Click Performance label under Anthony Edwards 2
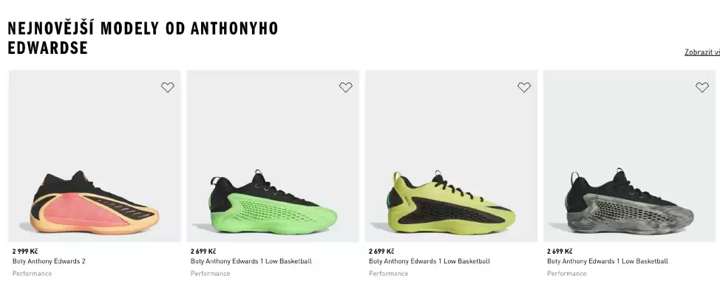720x295 pixels. pos(32,274)
